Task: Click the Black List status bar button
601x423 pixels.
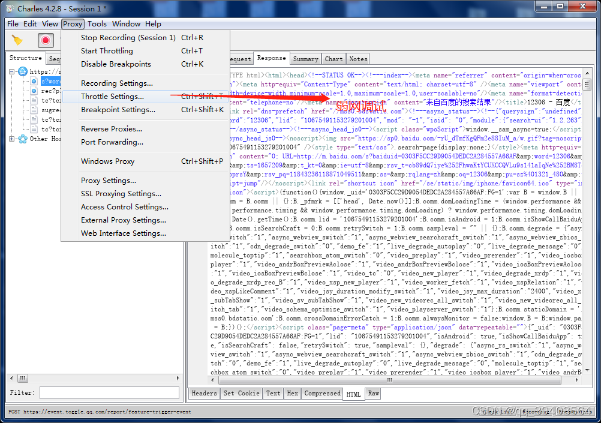Action: pyautogui.click(x=497, y=412)
